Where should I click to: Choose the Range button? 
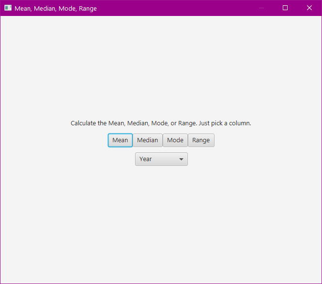201,140
